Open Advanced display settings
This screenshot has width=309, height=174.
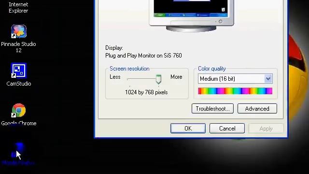(257, 108)
